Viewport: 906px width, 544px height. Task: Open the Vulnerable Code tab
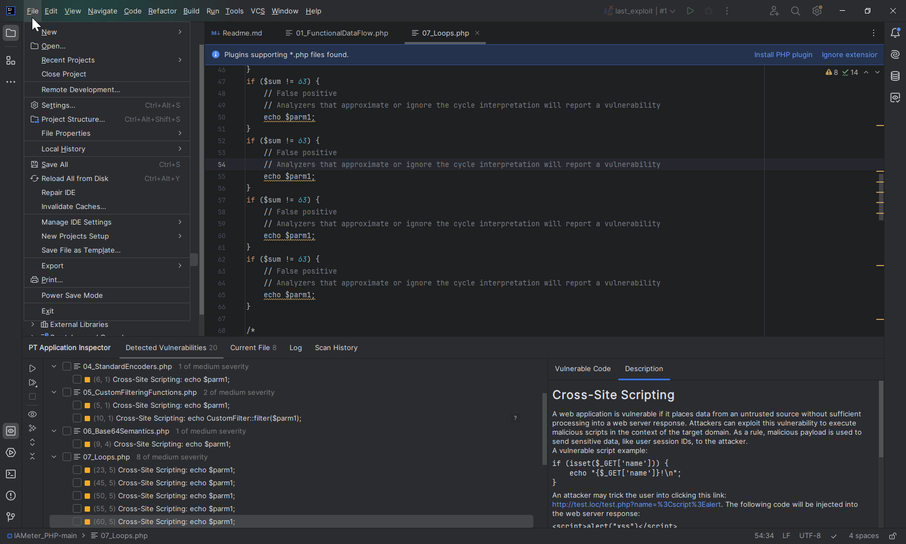coord(582,368)
